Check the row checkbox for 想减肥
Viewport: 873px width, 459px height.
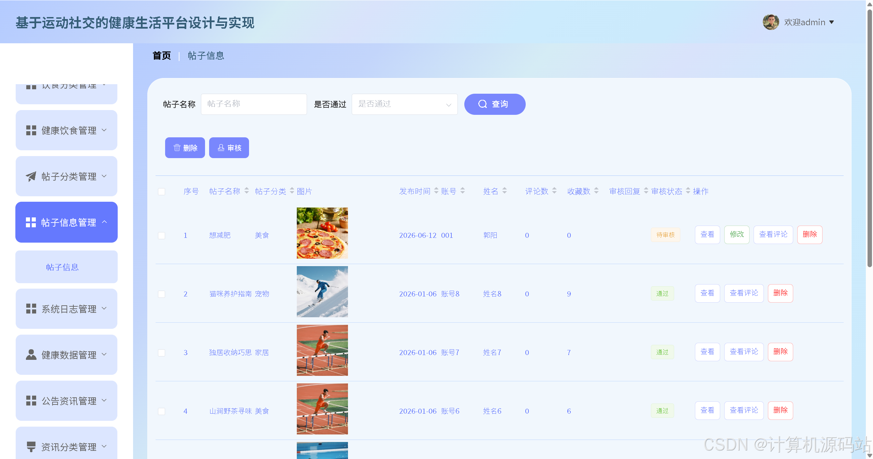(162, 235)
